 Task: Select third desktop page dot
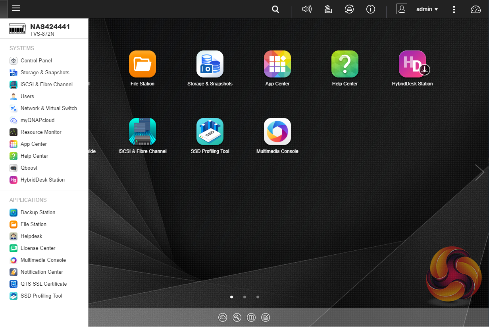click(x=258, y=297)
